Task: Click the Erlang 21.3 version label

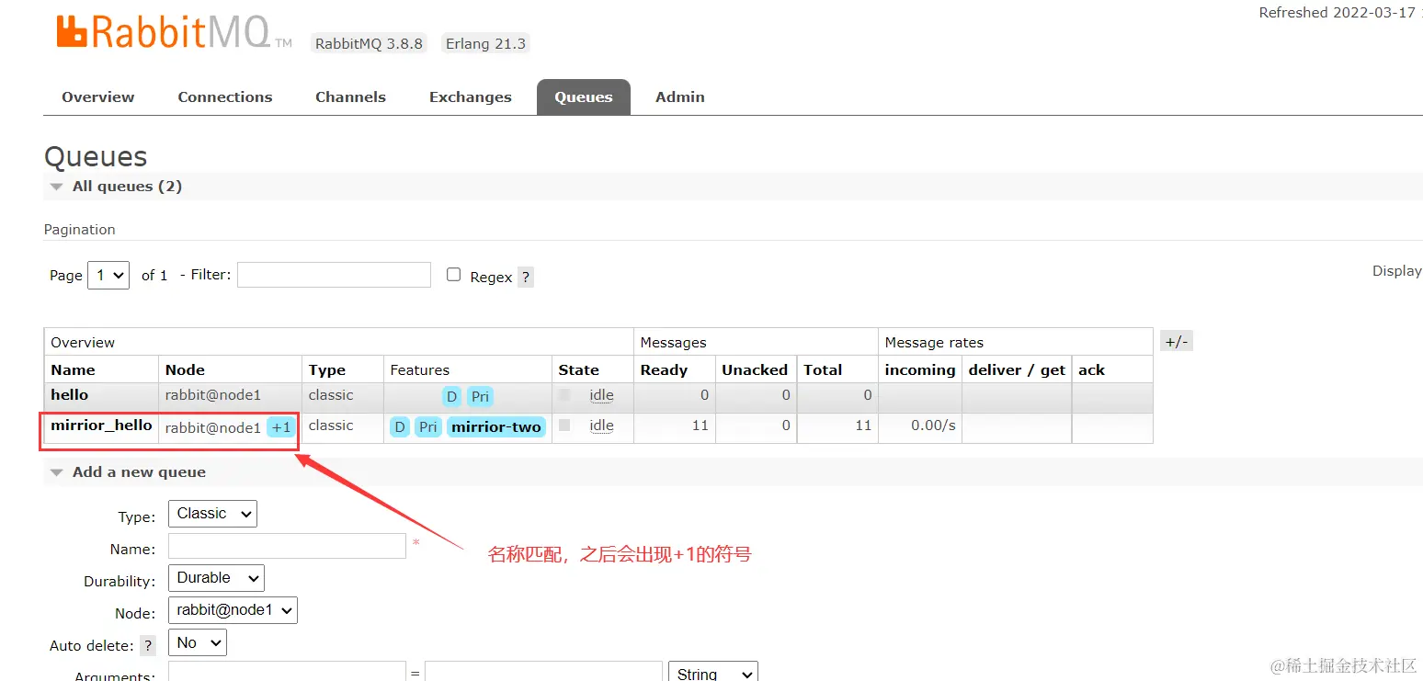Action: 485,43
